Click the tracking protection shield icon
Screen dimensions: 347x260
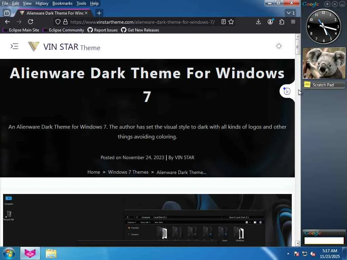[58, 22]
